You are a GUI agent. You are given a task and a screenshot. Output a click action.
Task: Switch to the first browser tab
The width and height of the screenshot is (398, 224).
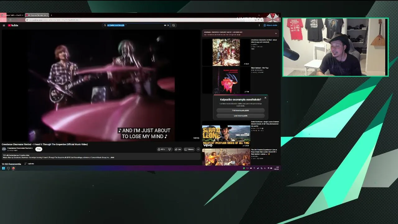[x=12, y=15]
